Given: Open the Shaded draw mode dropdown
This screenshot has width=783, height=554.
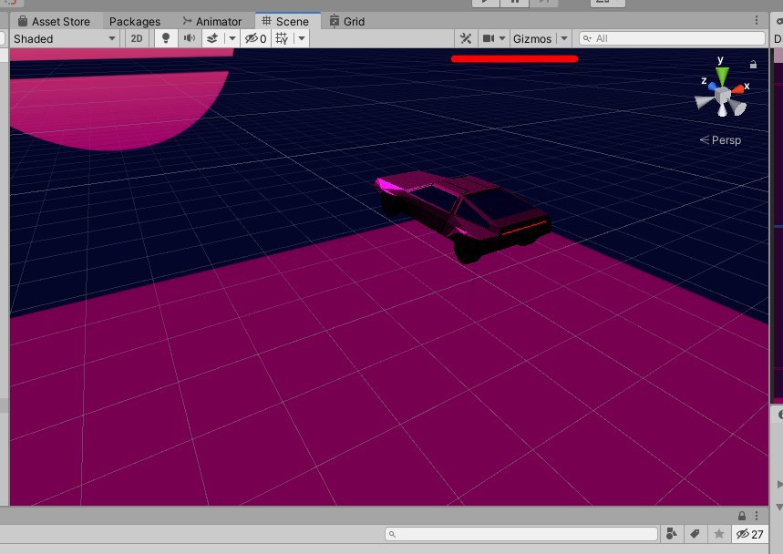Looking at the screenshot, I should [x=64, y=38].
